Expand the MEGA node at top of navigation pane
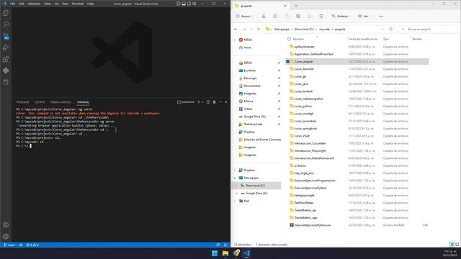 click(x=235, y=40)
